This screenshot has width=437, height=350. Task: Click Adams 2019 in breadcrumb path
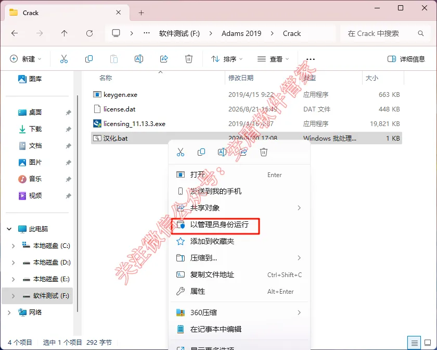click(x=241, y=33)
